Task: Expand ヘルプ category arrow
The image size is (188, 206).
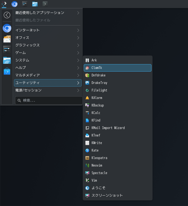Action: pyautogui.click(x=78, y=68)
